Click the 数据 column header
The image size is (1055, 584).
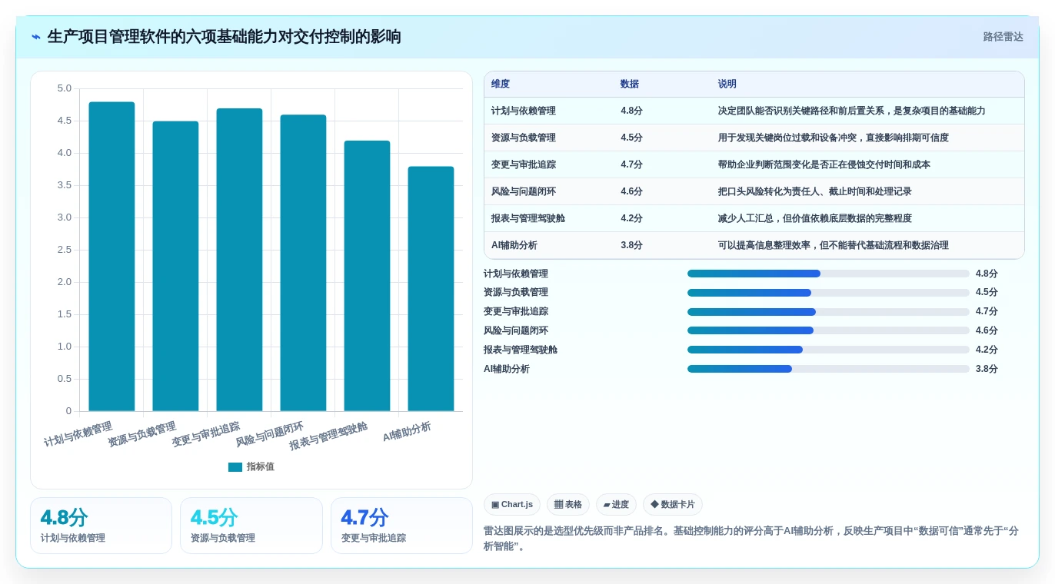(630, 85)
